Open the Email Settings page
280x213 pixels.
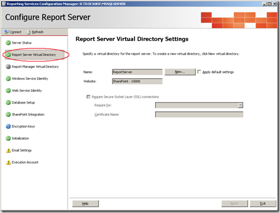[21, 150]
